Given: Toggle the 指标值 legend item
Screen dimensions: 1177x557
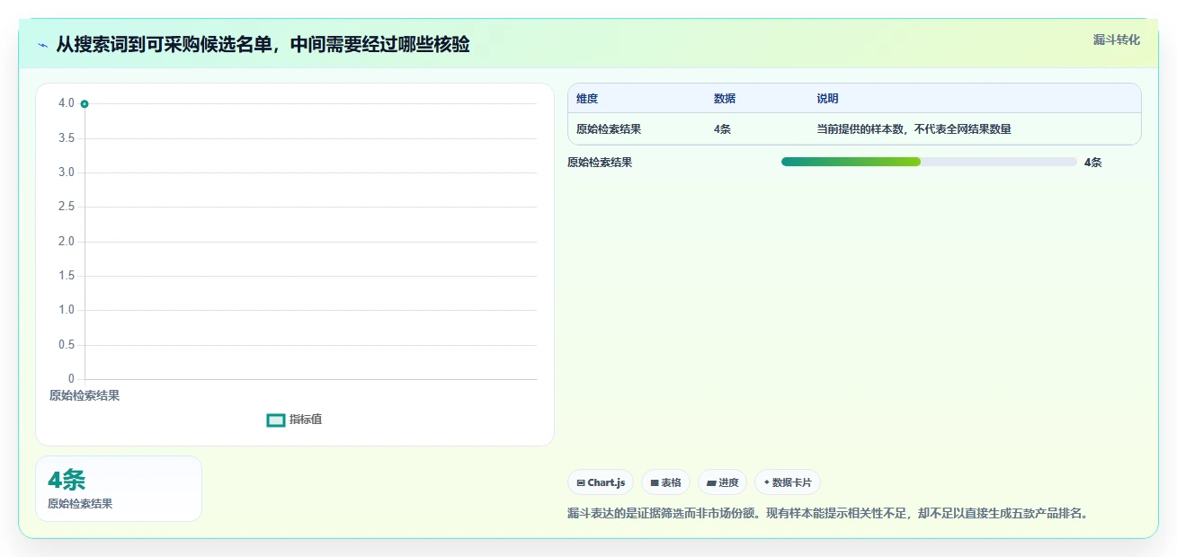Looking at the screenshot, I should [294, 420].
